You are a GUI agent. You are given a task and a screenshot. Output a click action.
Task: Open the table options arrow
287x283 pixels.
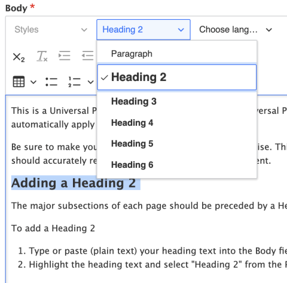(x=33, y=82)
